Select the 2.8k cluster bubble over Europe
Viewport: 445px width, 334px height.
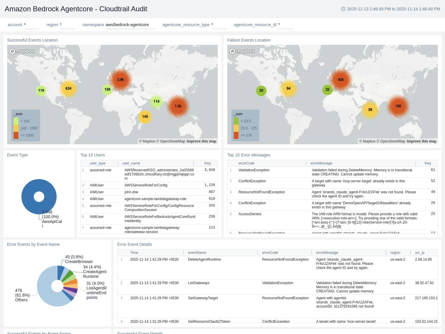click(x=121, y=79)
